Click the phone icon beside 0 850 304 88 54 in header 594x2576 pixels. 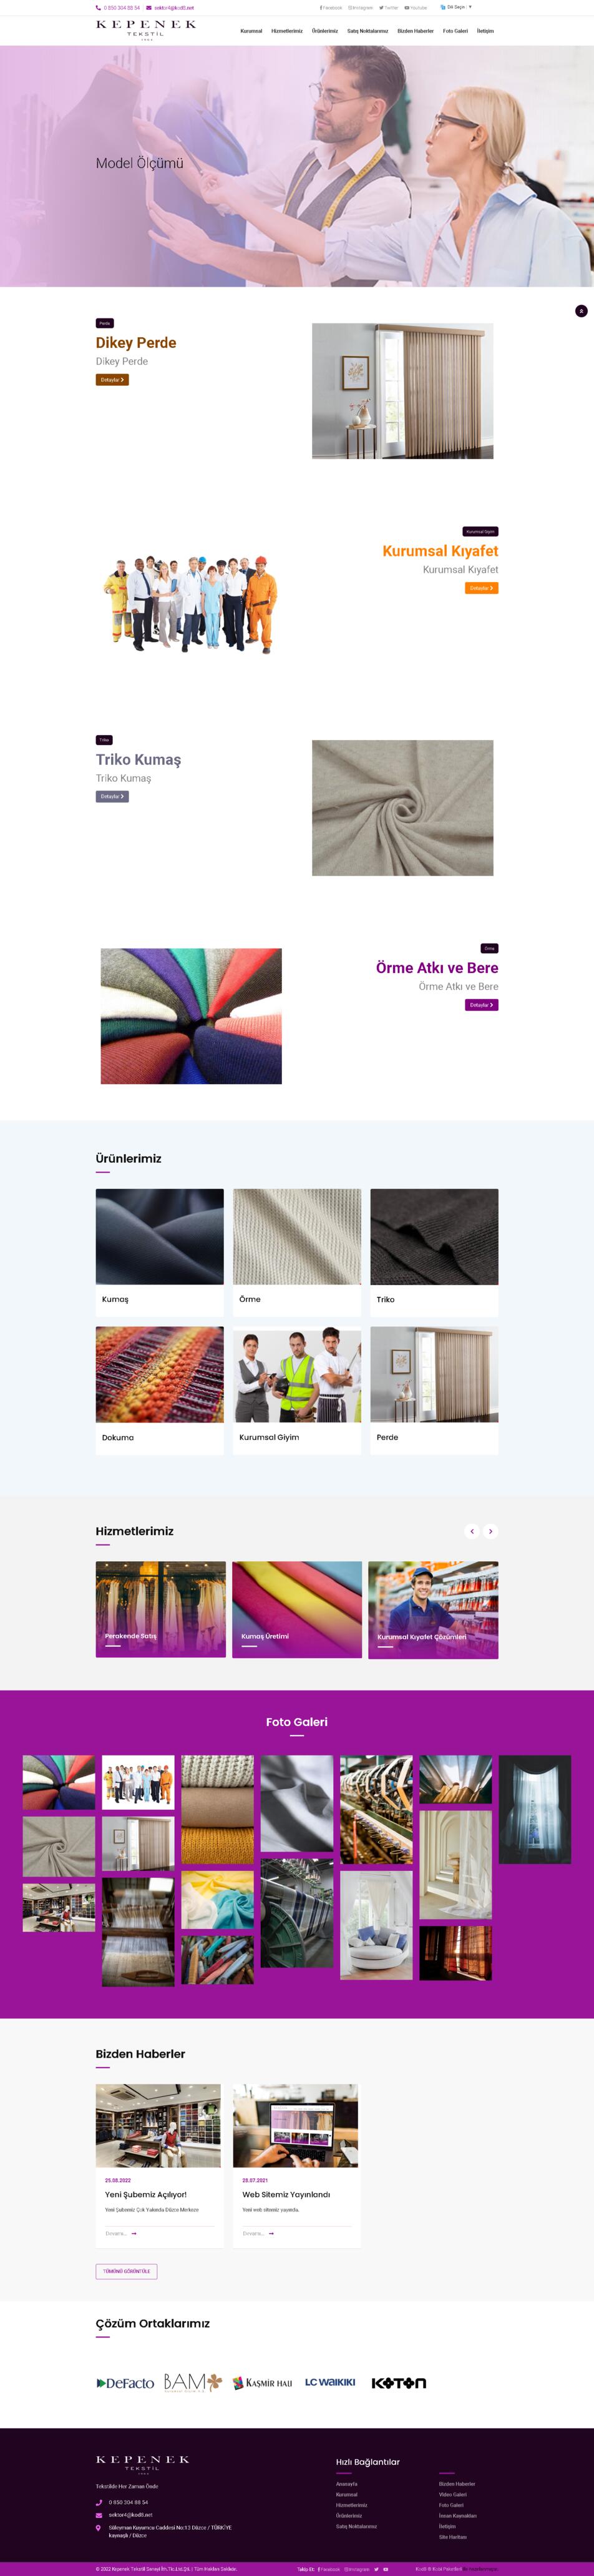[x=98, y=7]
